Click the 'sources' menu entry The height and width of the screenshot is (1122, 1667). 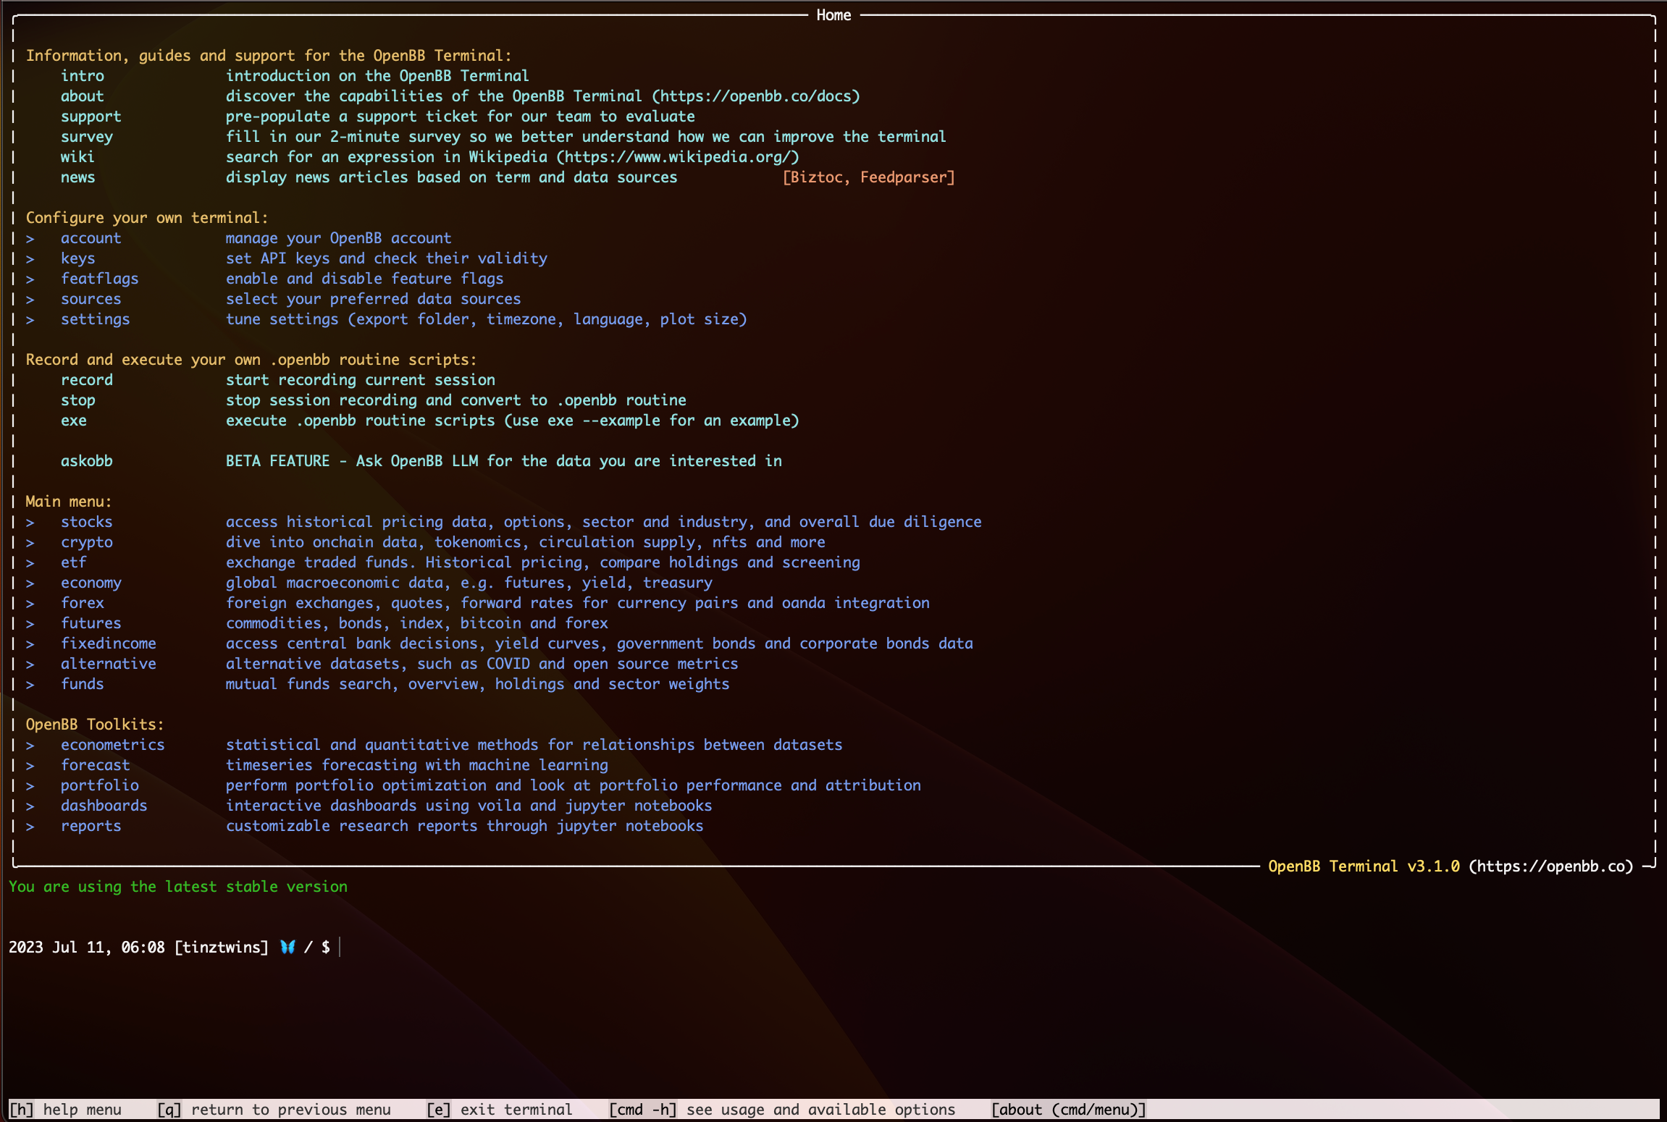tap(91, 299)
